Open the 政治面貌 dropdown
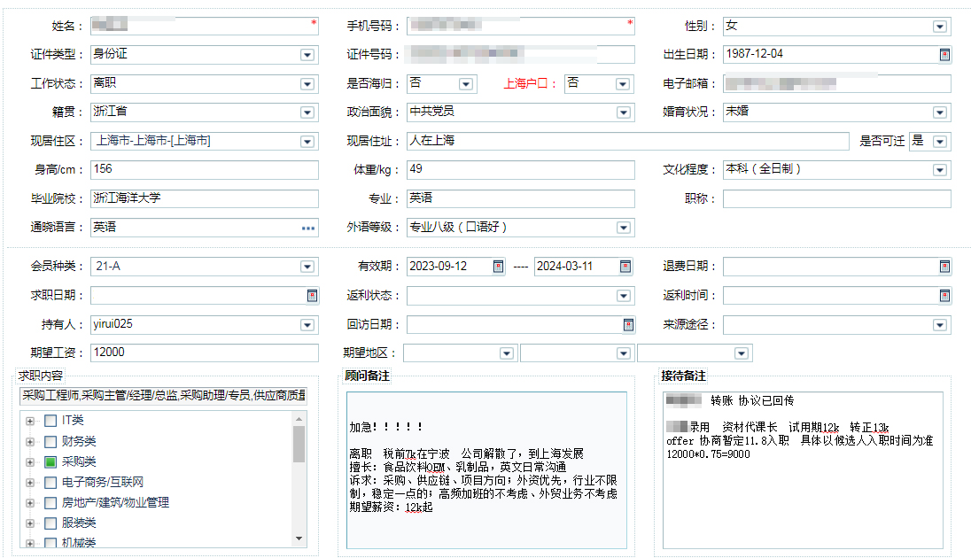971x558 pixels. point(624,112)
